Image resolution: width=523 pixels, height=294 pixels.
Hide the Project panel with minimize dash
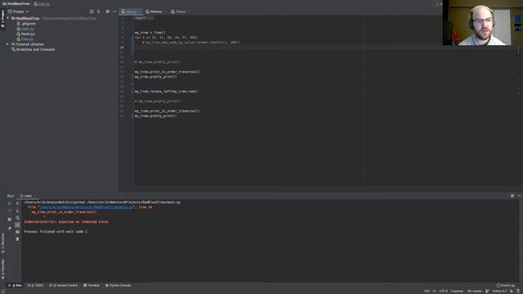(x=114, y=11)
